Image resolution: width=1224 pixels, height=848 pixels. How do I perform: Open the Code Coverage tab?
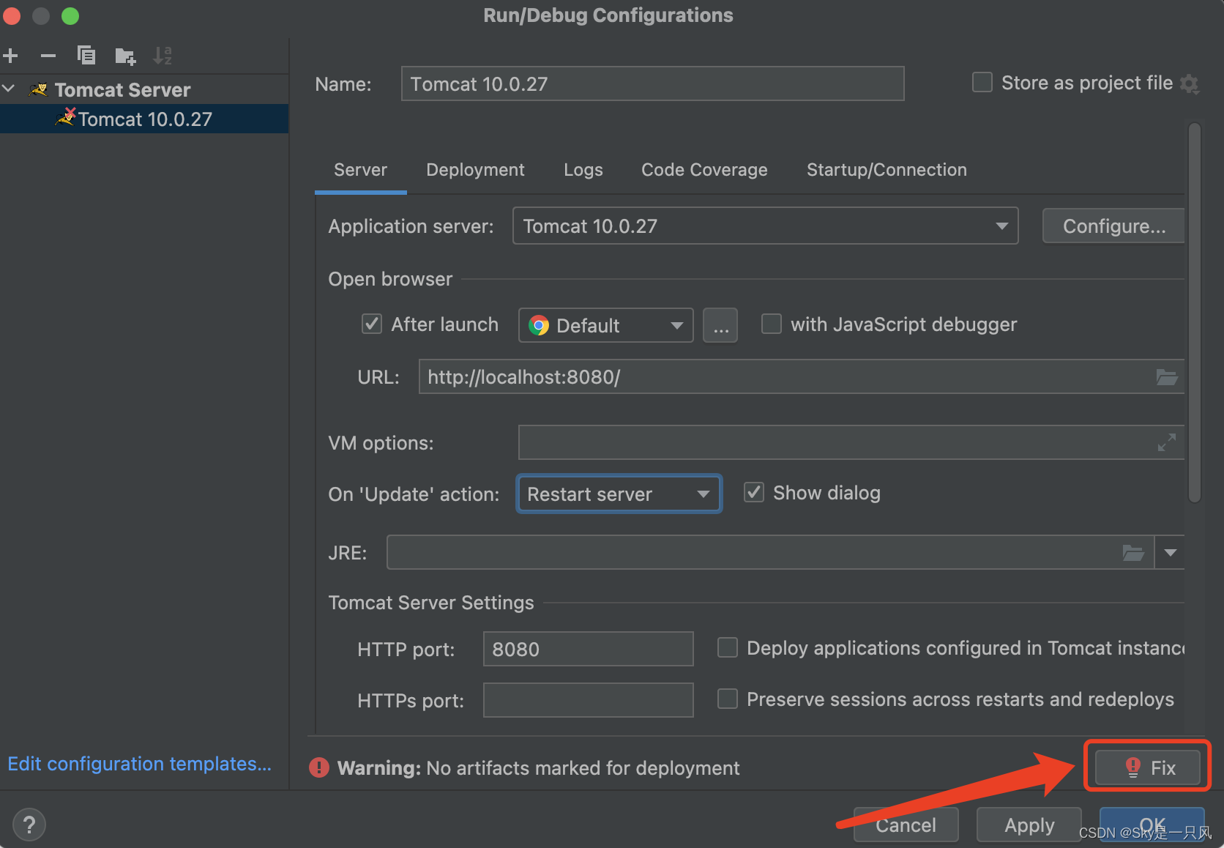click(x=704, y=170)
